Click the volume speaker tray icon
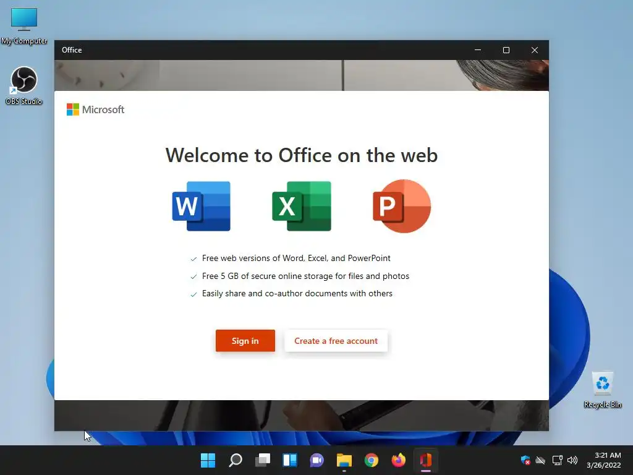 click(572, 460)
